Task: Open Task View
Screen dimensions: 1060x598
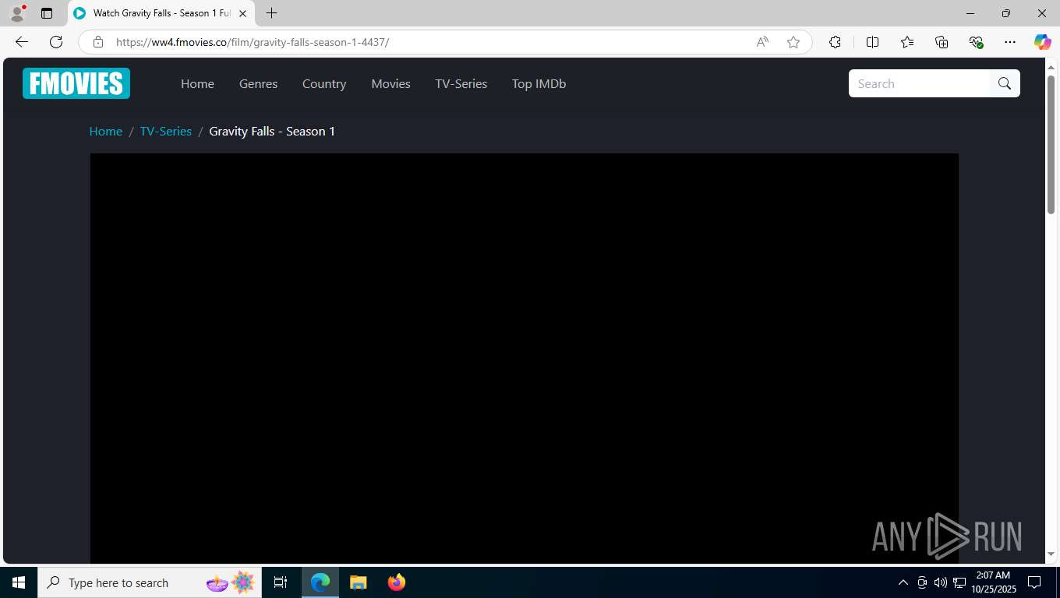Action: (281, 582)
